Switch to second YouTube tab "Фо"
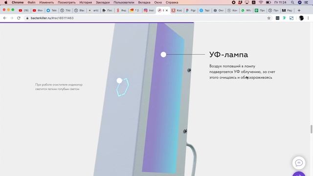The width and height of the screenshot is (313, 176). click(x=38, y=10)
